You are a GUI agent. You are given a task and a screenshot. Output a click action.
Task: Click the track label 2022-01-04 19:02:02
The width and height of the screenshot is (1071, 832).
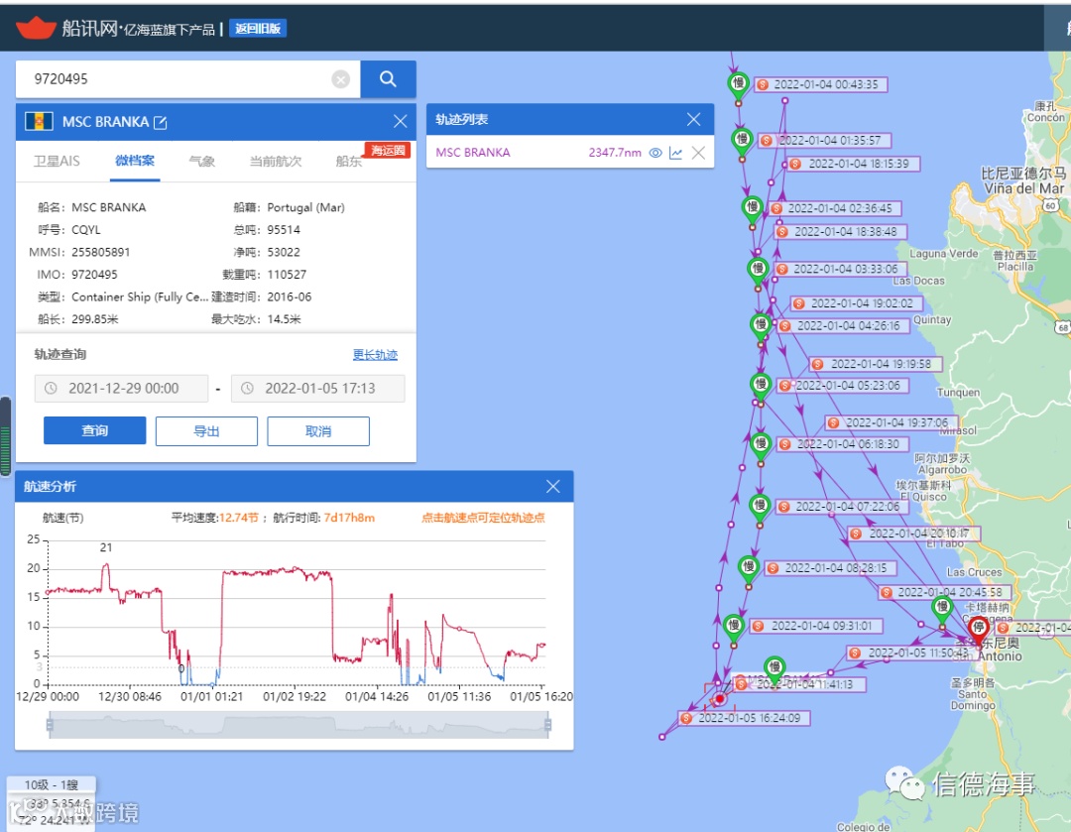[x=856, y=303]
